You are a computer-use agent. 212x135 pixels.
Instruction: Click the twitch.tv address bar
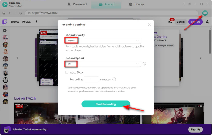[x=111, y=13]
